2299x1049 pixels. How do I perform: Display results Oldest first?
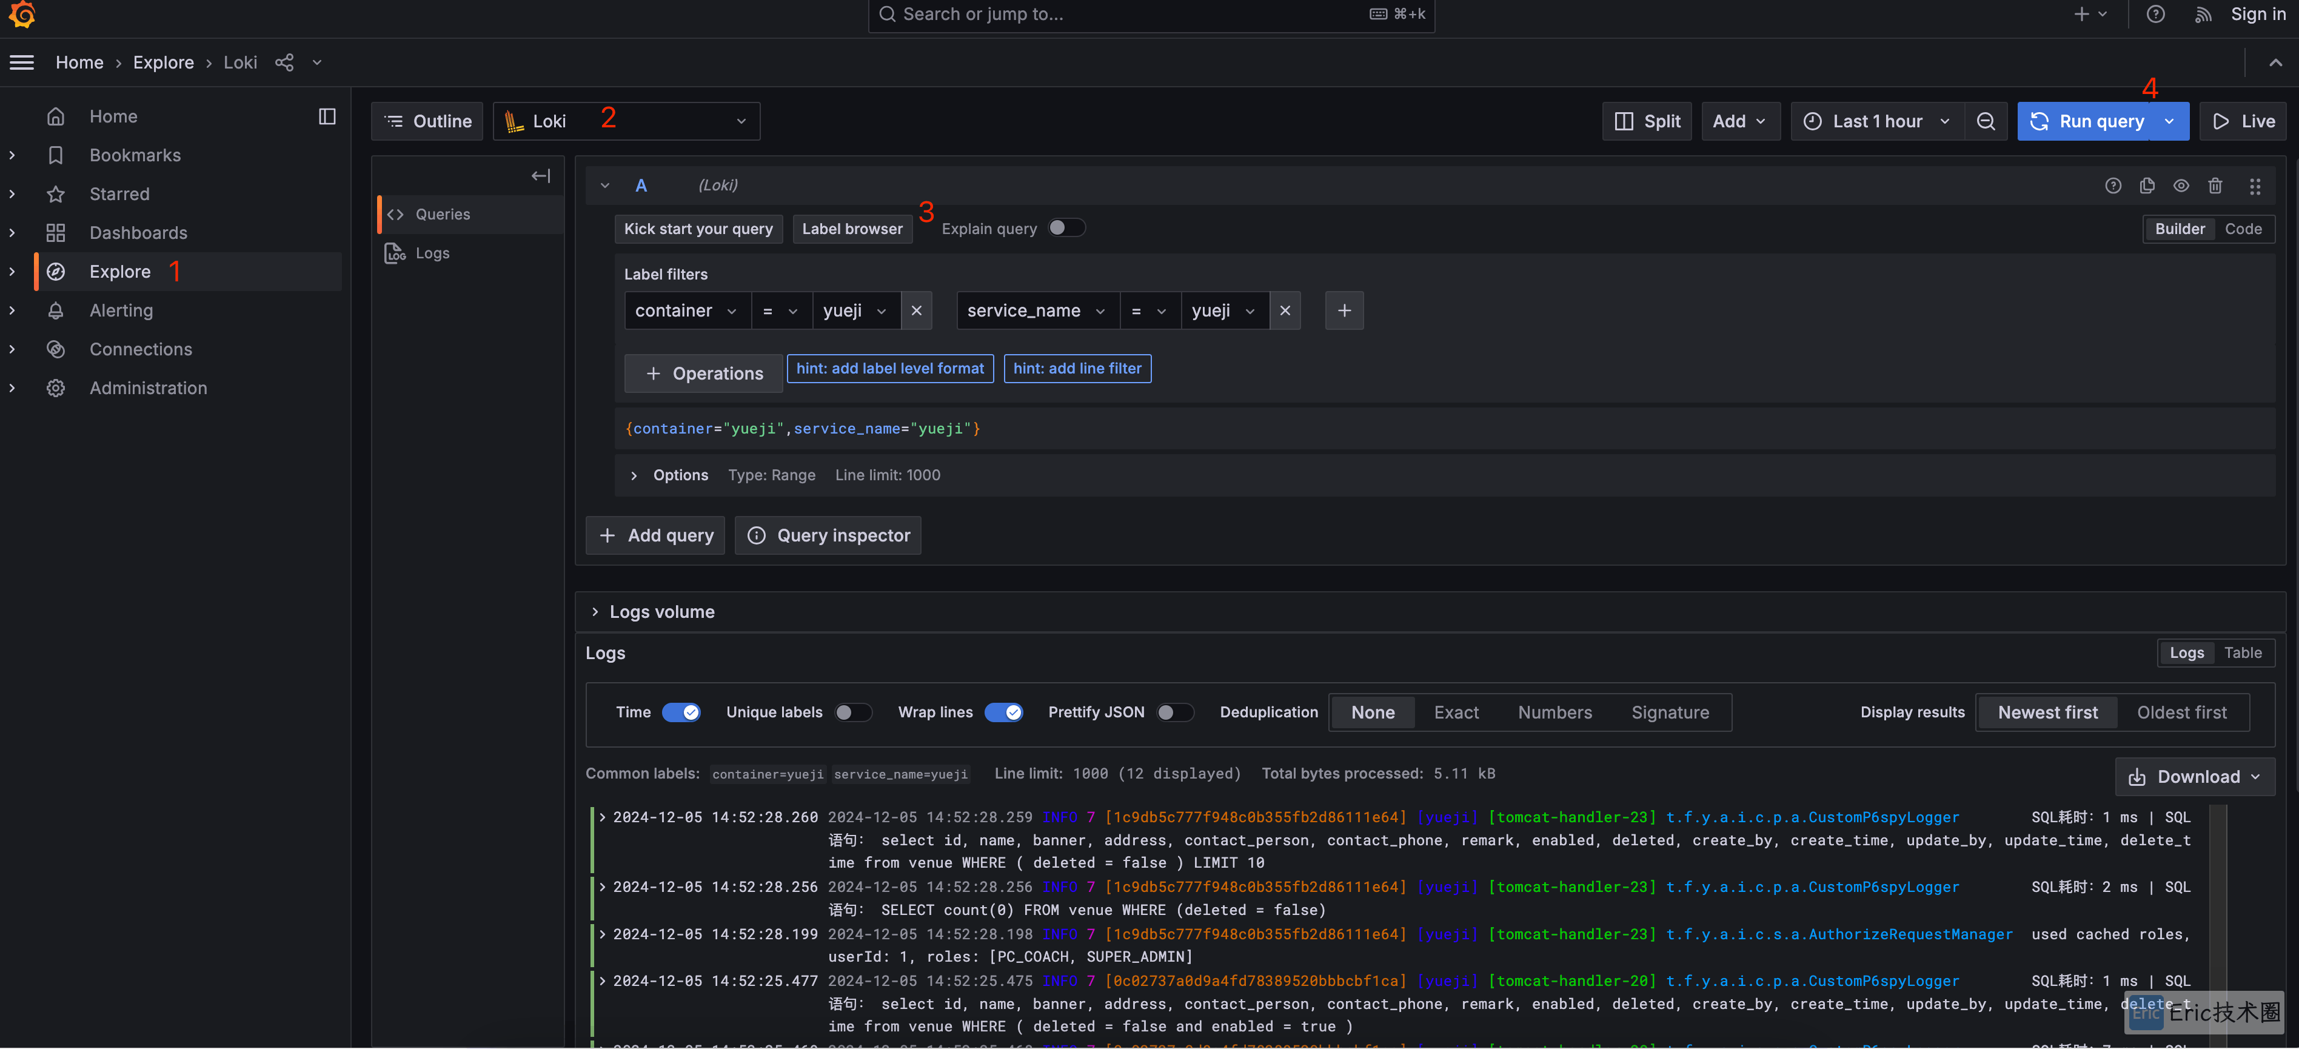click(x=2181, y=712)
